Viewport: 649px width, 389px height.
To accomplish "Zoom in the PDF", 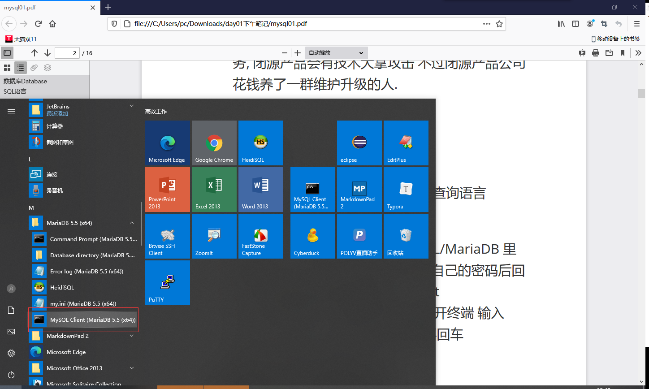I will pyautogui.click(x=298, y=53).
